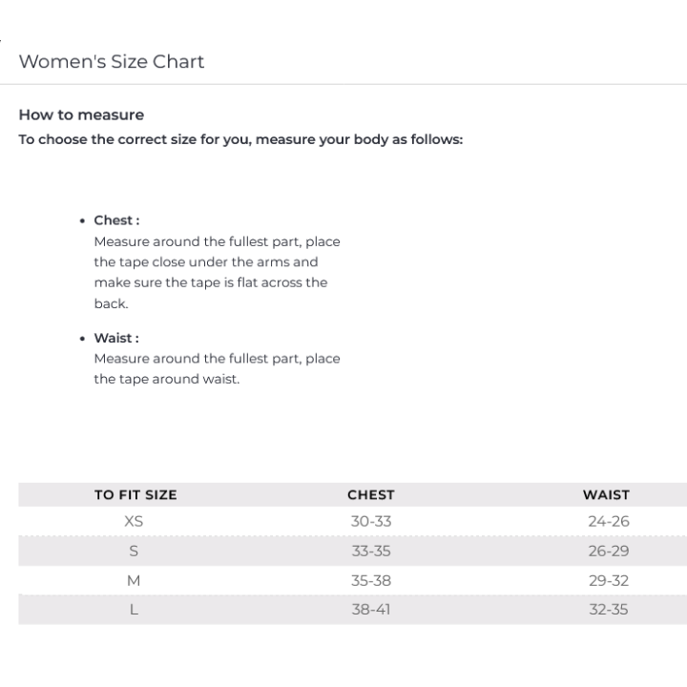The width and height of the screenshot is (687, 687).
Task: Click the TO FIT SIZE column header
Action: (x=135, y=494)
